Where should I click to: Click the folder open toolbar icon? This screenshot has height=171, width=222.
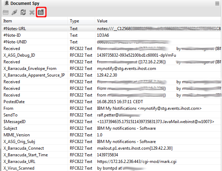click(5, 12)
